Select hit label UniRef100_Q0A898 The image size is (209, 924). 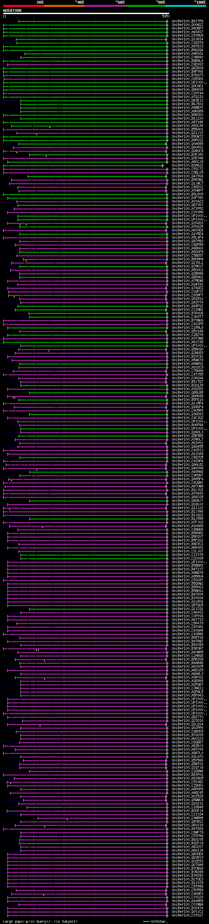pyautogui.click(x=187, y=144)
